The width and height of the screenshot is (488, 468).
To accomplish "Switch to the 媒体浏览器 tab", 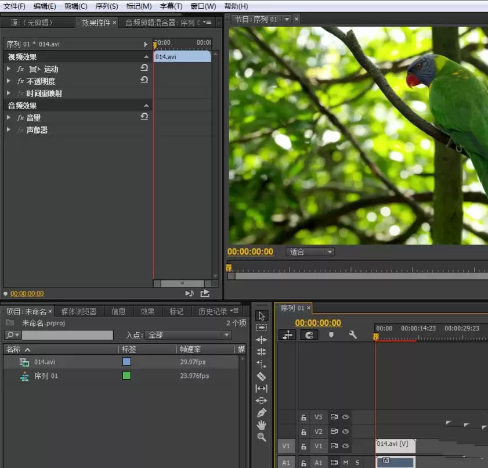I will coord(79,311).
